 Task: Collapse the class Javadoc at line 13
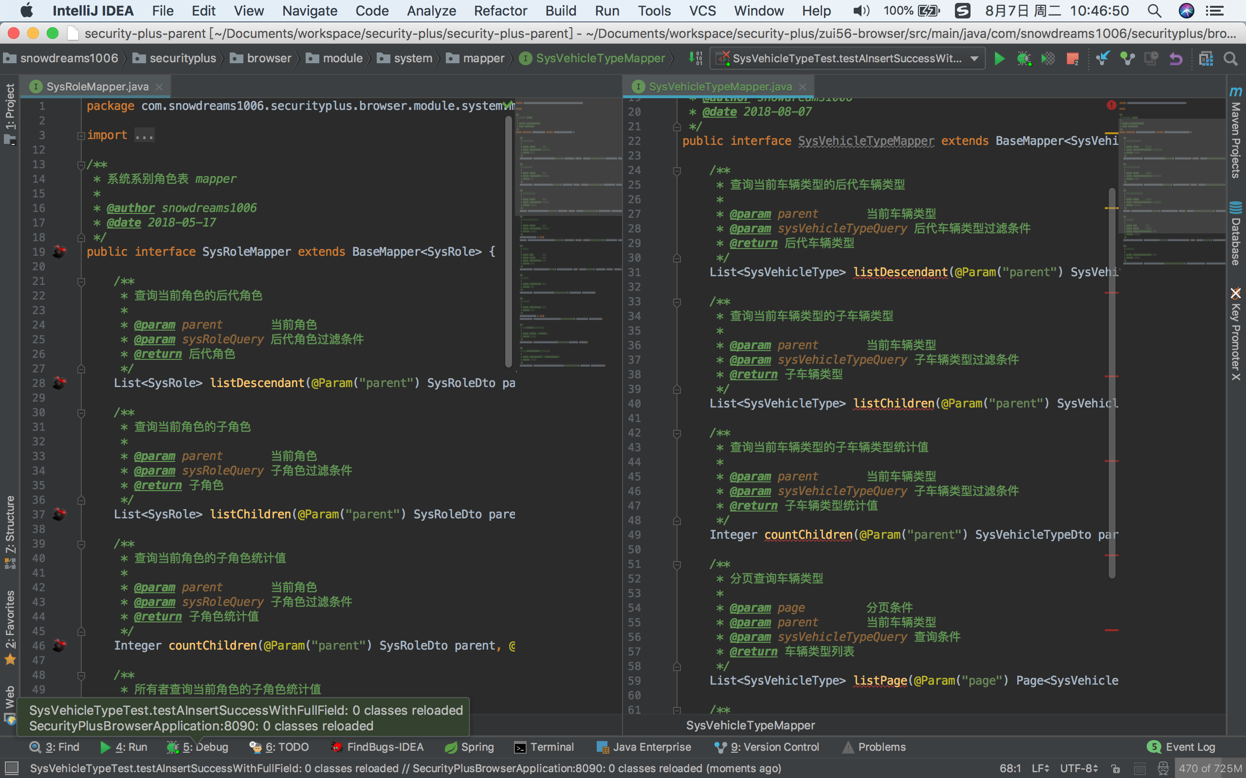pos(81,165)
